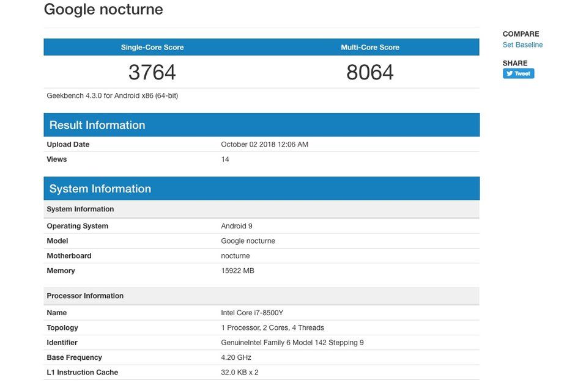Viewport: 575px width, 383px height.
Task: Click the 15922 MB memory value
Action: [237, 271]
